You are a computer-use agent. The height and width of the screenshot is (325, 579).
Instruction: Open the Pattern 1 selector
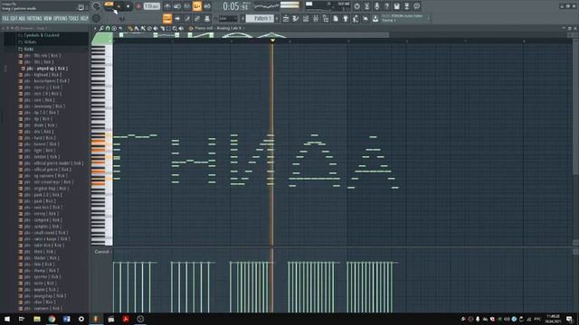pyautogui.click(x=260, y=18)
